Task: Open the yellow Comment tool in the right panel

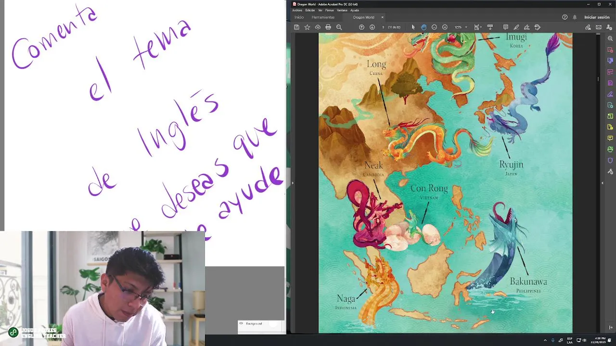Action: pyautogui.click(x=610, y=138)
